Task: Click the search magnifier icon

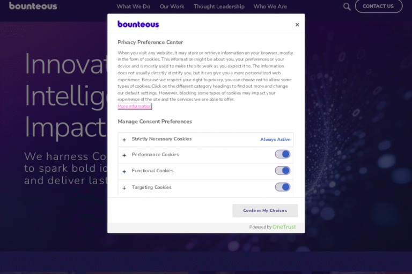Action: [x=347, y=7]
